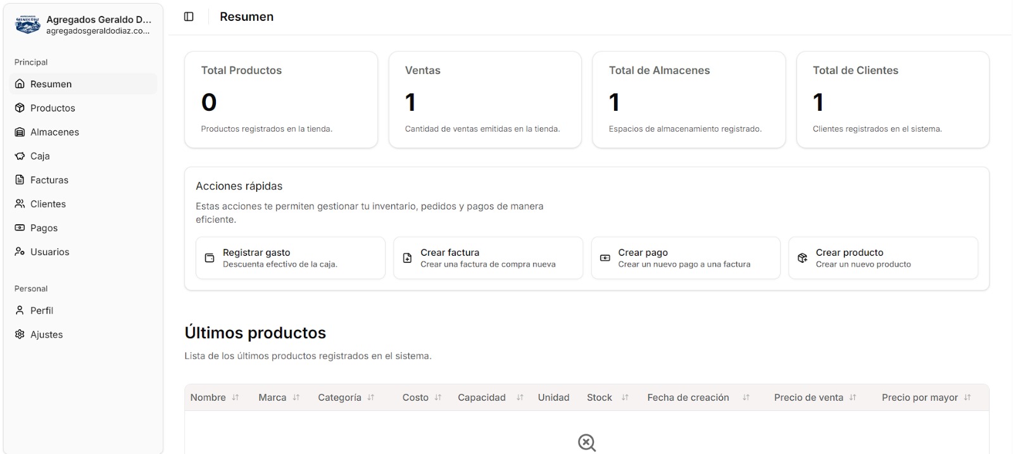Click the Productos box icon in sidebar
Image resolution: width=1013 pixels, height=454 pixels.
pos(20,108)
